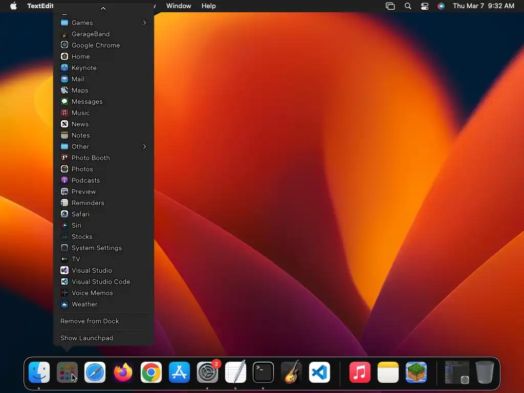
Task: Launch Safari from the Dock
Action: (95, 372)
